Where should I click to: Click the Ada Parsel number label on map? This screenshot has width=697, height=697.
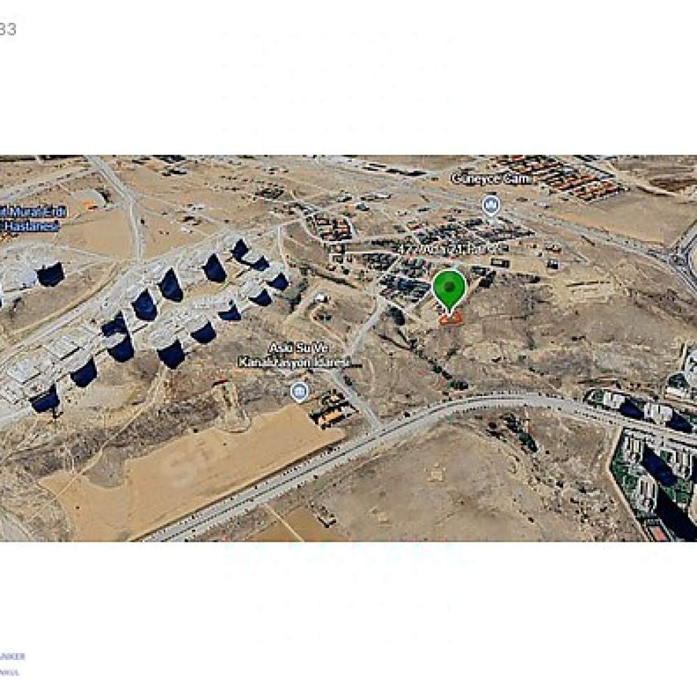click(452, 250)
